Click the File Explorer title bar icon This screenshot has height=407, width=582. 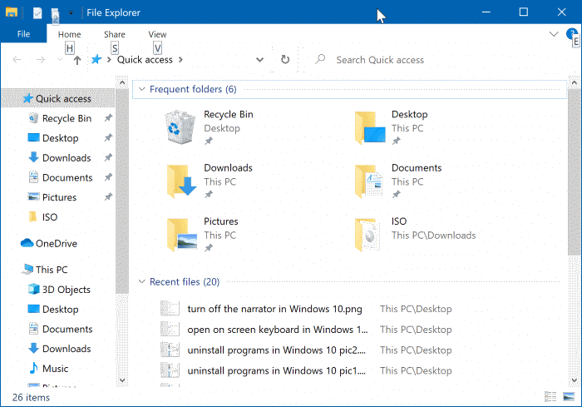point(12,12)
